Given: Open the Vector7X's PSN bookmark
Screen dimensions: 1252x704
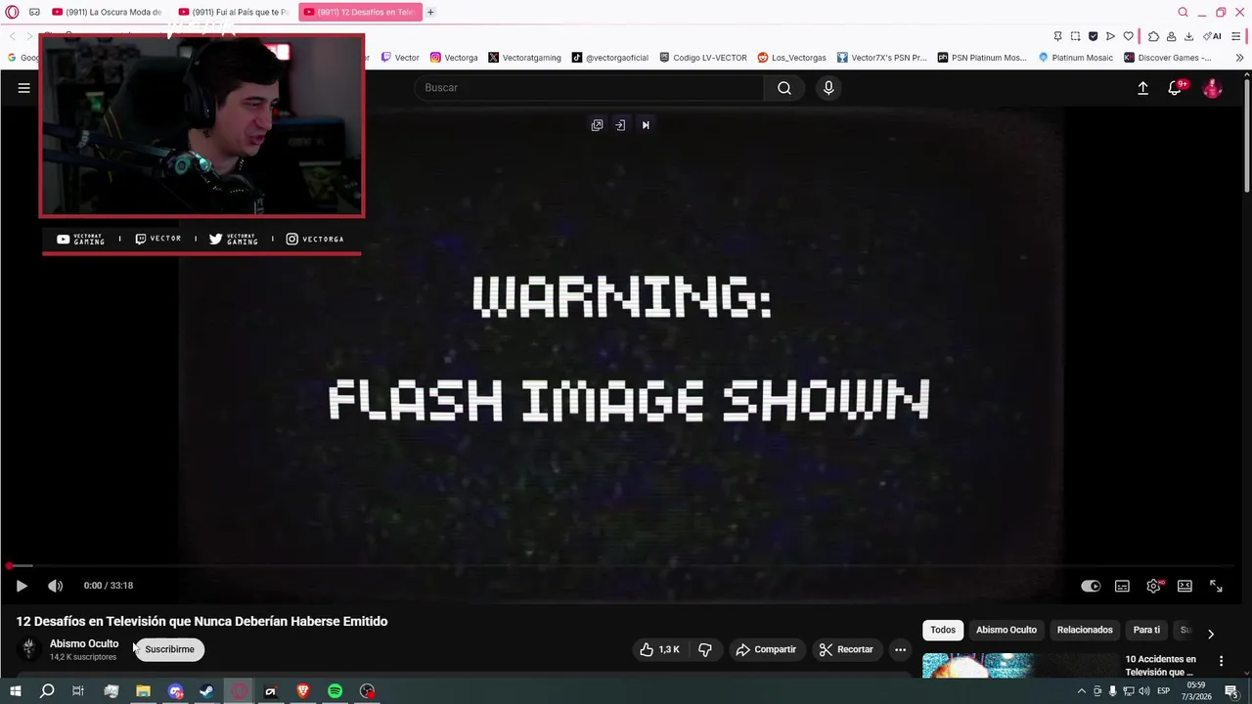Looking at the screenshot, I should coord(881,58).
